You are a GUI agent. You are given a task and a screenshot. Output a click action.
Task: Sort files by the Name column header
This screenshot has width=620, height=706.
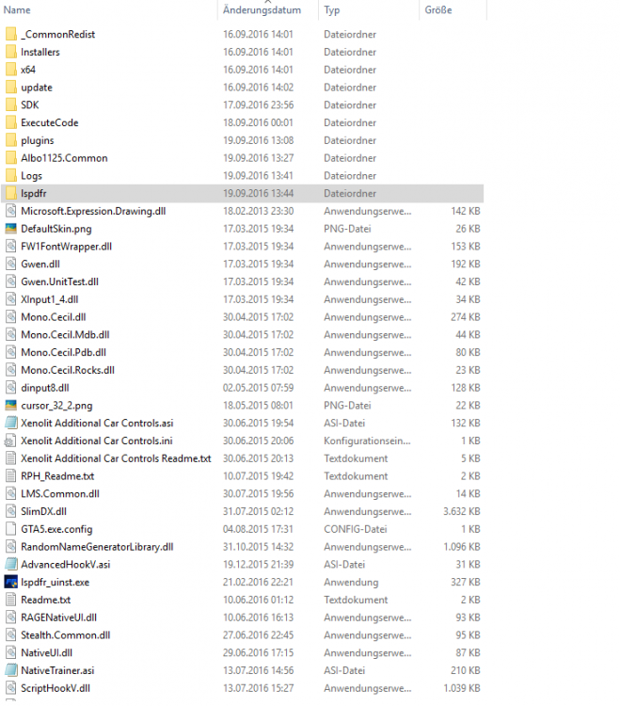coord(17,10)
